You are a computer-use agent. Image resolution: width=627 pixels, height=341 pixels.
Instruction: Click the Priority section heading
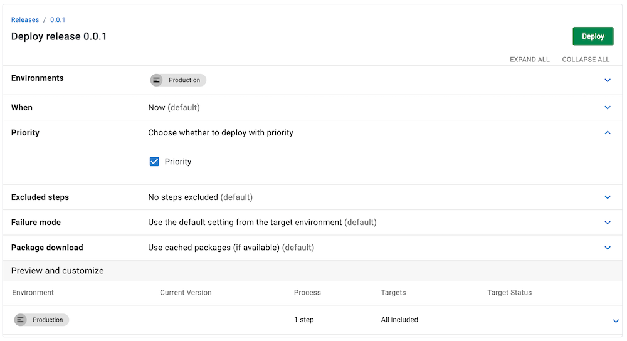[x=25, y=133]
